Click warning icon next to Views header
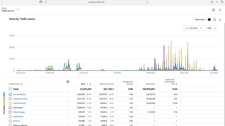 (x=90, y=84)
